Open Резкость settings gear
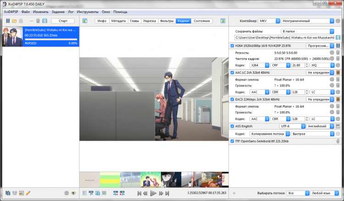This screenshot has width=344, height=201. tap(332, 53)
